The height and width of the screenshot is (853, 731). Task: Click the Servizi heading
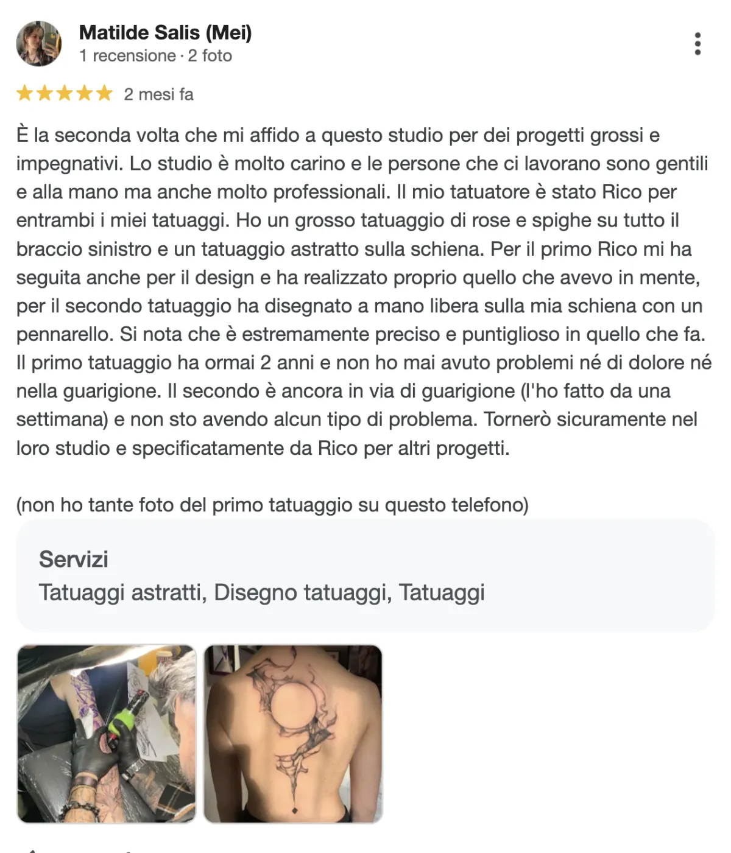click(74, 560)
